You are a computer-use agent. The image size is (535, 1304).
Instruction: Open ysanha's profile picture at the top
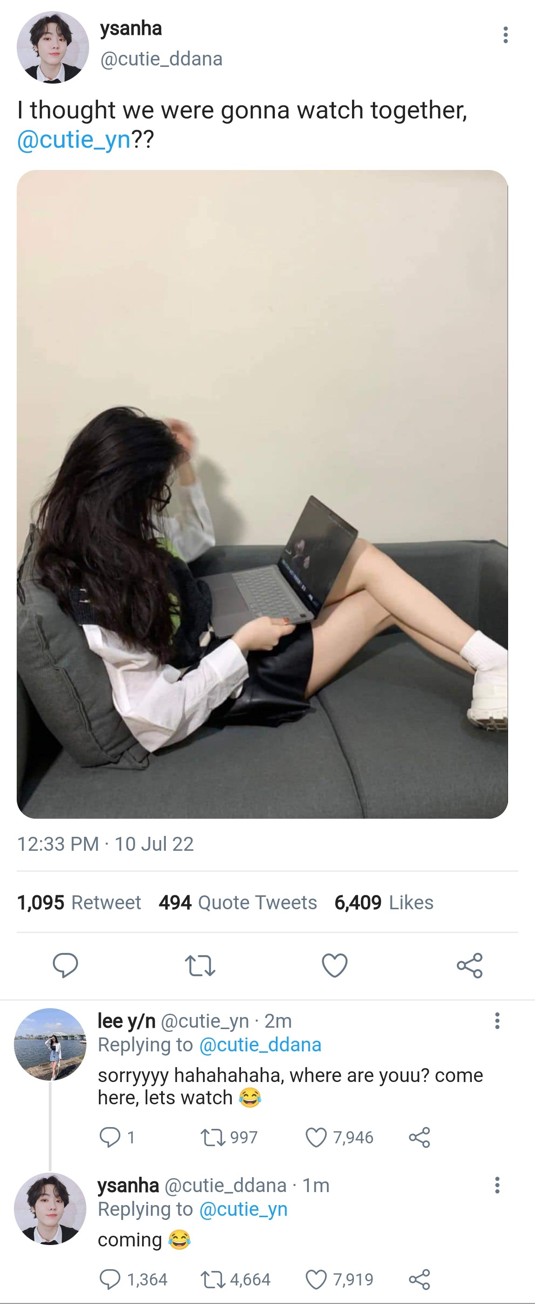pyautogui.click(x=52, y=47)
